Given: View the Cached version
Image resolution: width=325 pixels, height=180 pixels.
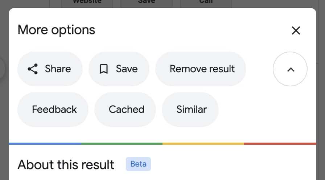Looking at the screenshot, I should (125, 110).
